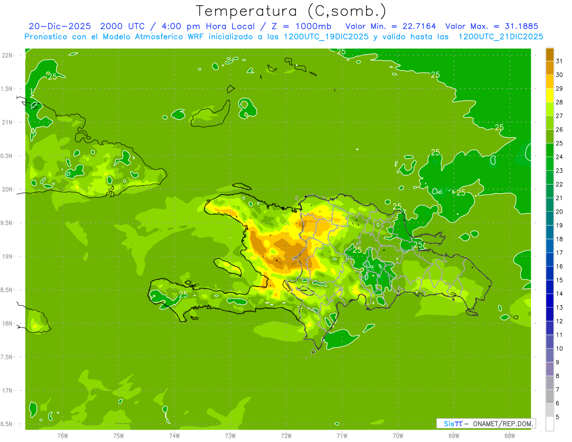Click the "19N" latitude label
This screenshot has height=442, width=572.
[x=7, y=257]
